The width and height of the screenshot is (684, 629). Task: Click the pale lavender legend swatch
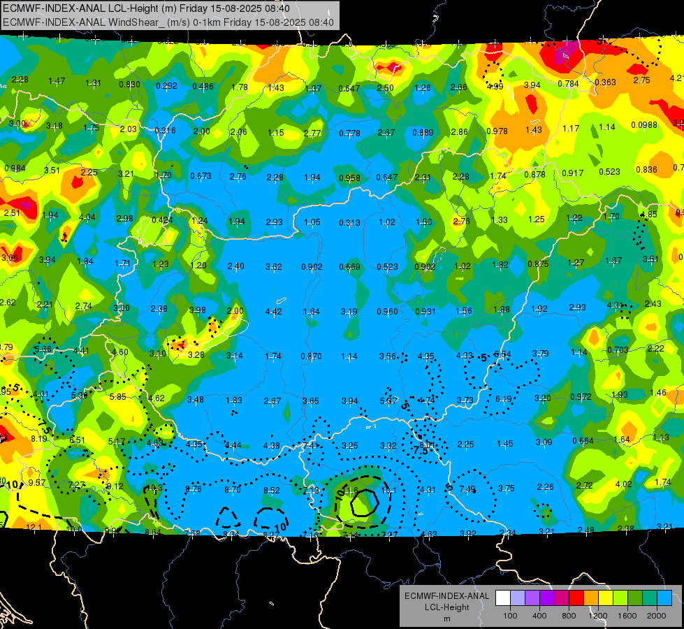(x=518, y=598)
